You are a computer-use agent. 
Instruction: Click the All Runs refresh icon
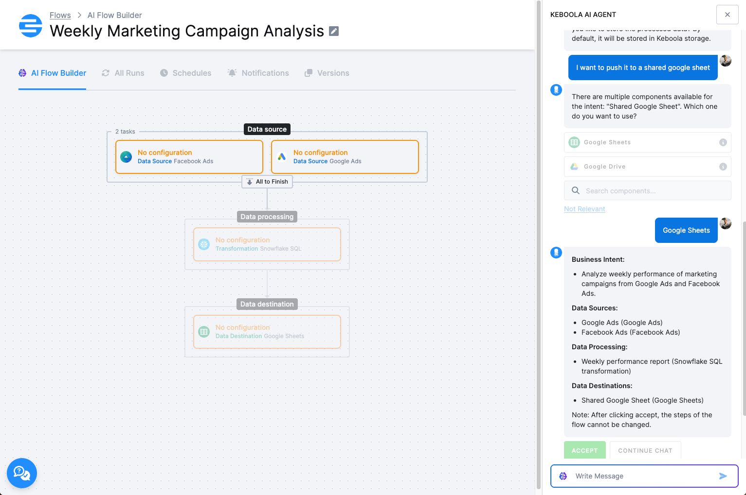tap(106, 73)
